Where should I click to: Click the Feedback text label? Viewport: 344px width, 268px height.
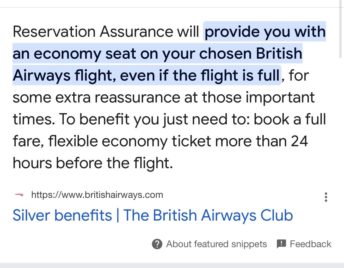click(x=310, y=244)
